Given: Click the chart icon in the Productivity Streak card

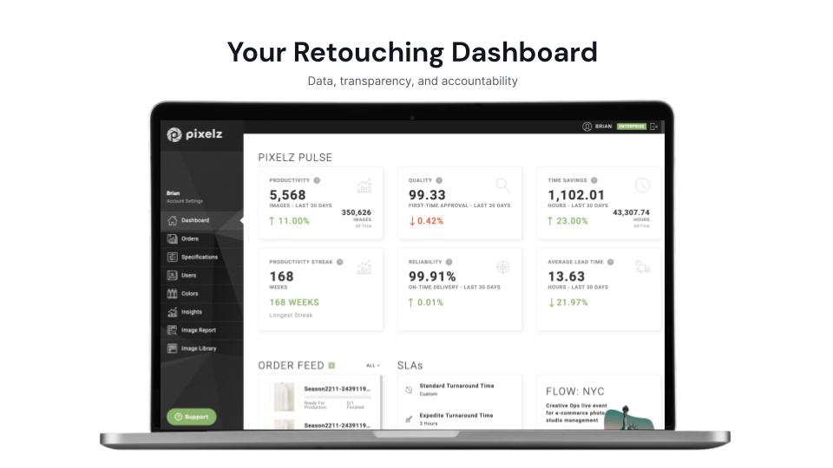Looking at the screenshot, I should point(364,267).
